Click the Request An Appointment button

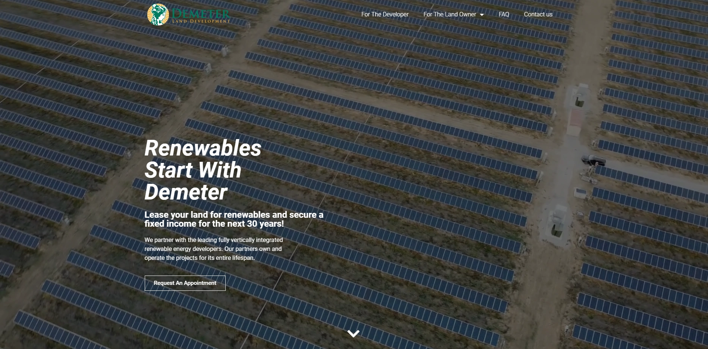(185, 283)
